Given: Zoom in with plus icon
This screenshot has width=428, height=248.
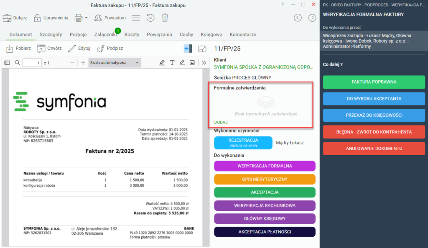Looking at the screenshot, I should click(83, 63).
